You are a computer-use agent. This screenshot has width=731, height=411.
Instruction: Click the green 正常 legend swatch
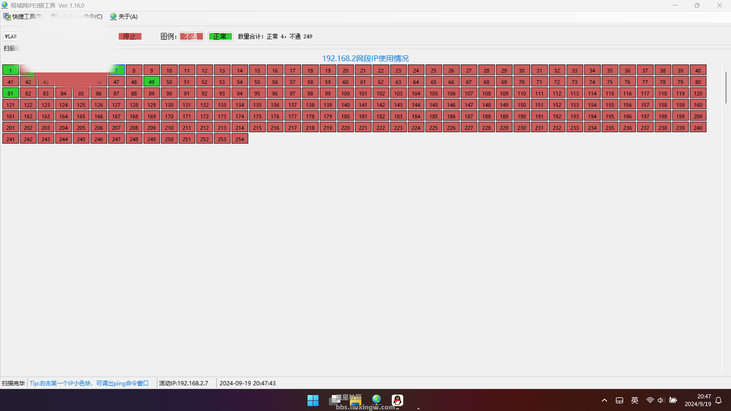[220, 36]
